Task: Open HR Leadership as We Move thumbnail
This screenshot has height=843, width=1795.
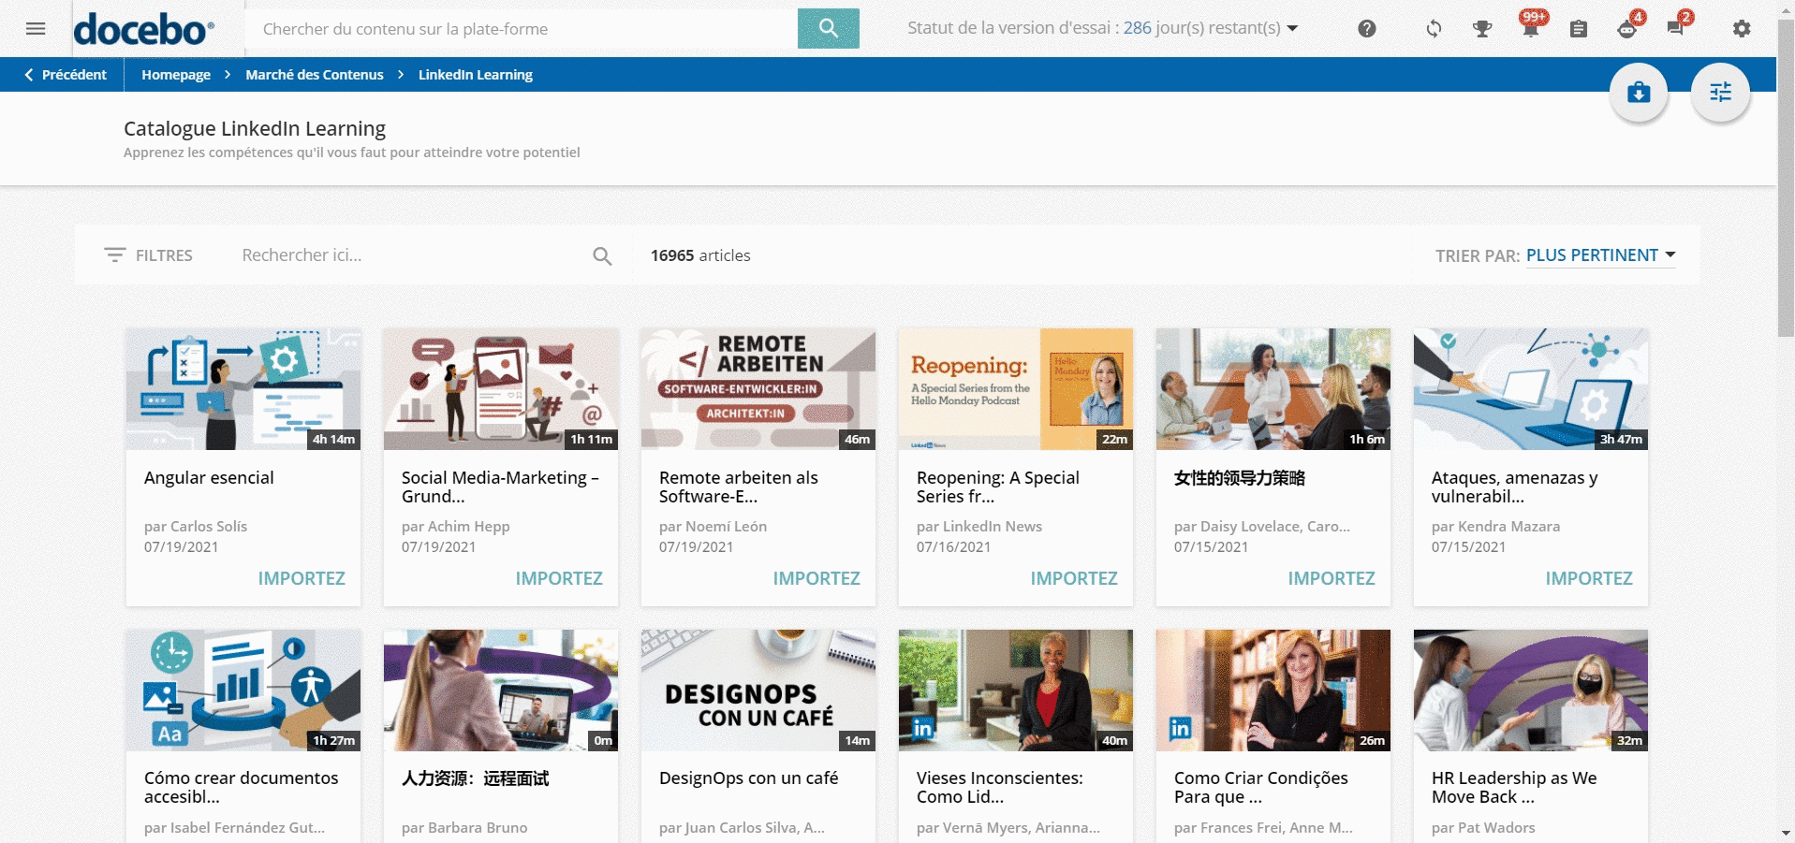Action: (x=1531, y=690)
